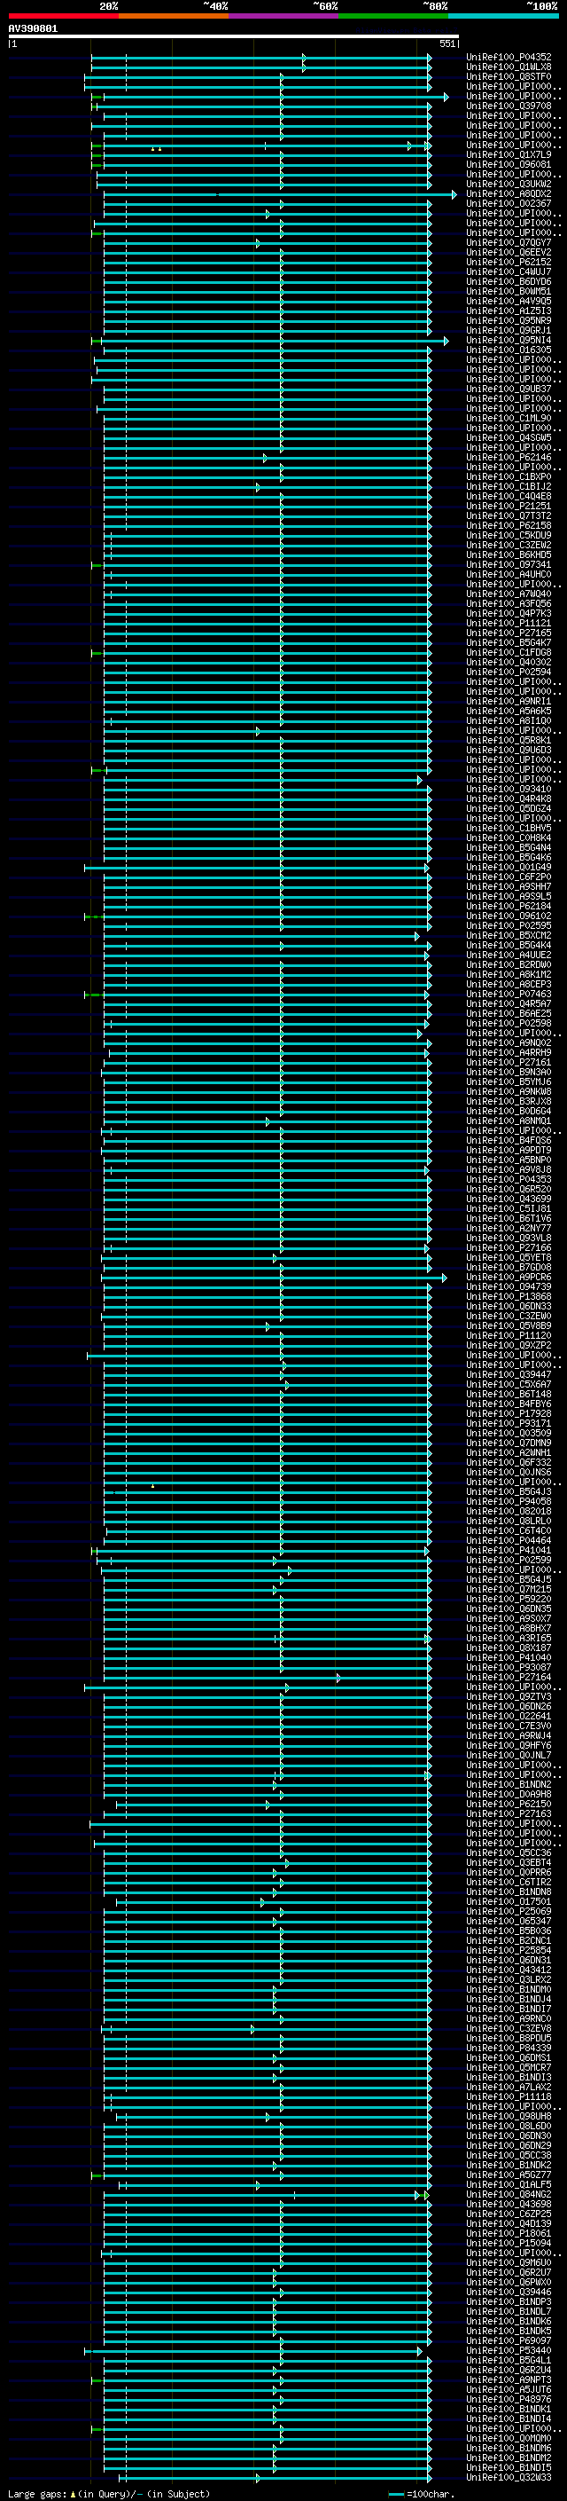
Task: Open hit UniRef100_Q95NR9
Action: (509, 320)
